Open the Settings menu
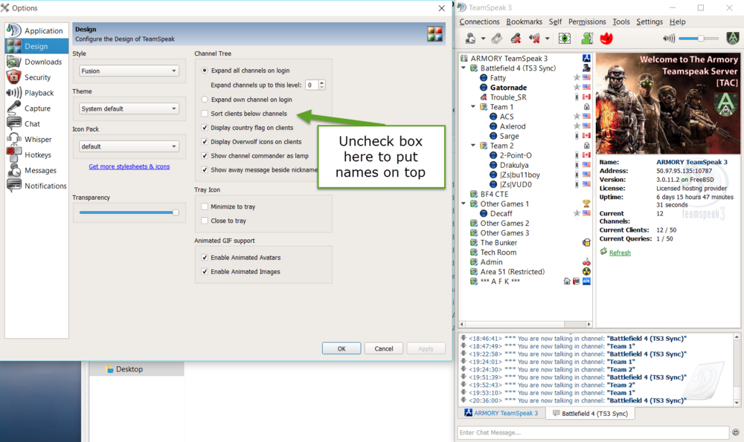The image size is (744, 442). (x=649, y=22)
